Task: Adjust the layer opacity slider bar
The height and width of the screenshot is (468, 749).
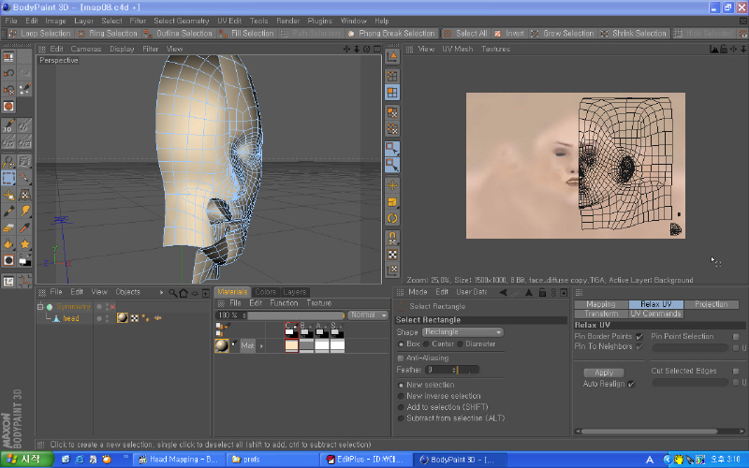Action: pyautogui.click(x=296, y=315)
